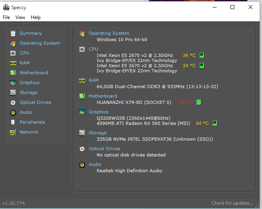Click the Storage hard drive icon in sidebar
This screenshot has width=262, height=209.
[x=13, y=92]
